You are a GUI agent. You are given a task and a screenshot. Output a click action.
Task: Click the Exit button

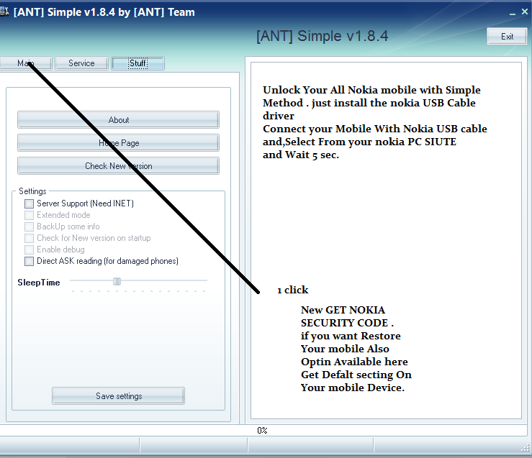pyautogui.click(x=507, y=37)
